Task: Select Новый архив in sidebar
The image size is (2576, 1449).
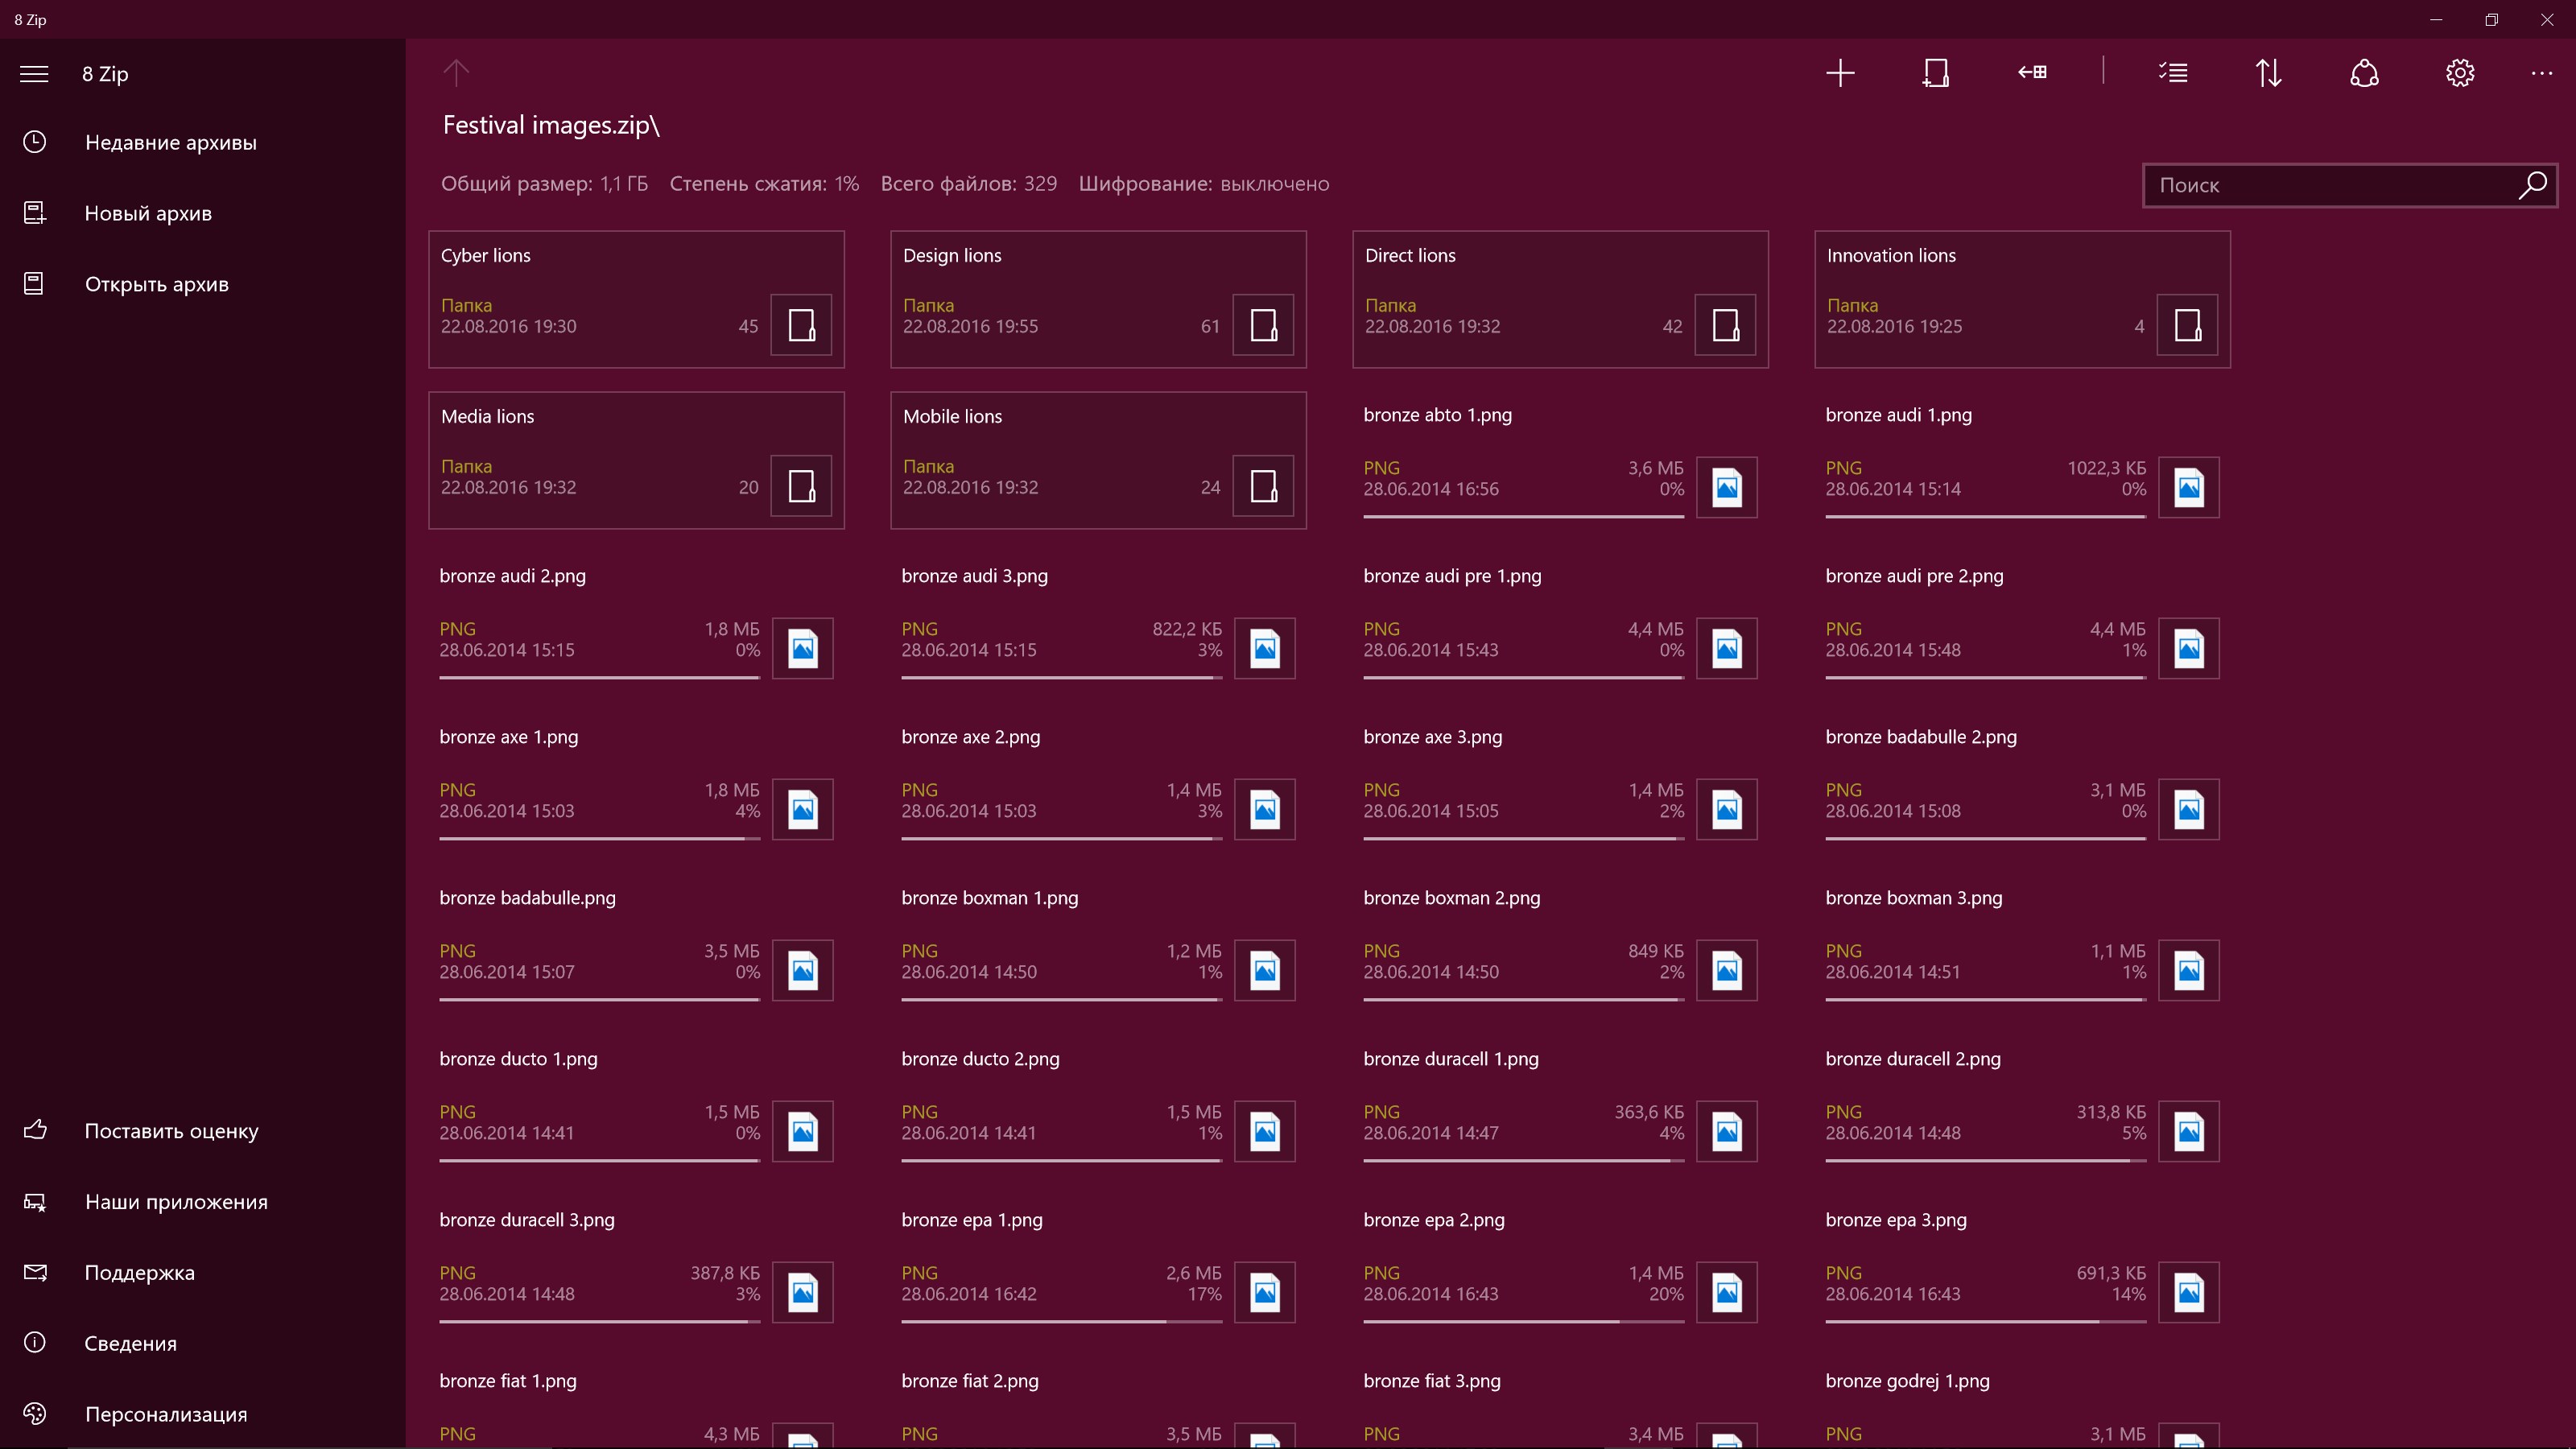Action: coord(203,213)
